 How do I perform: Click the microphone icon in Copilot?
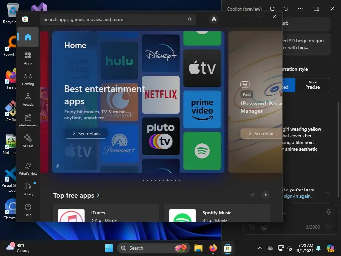[x=329, y=212]
